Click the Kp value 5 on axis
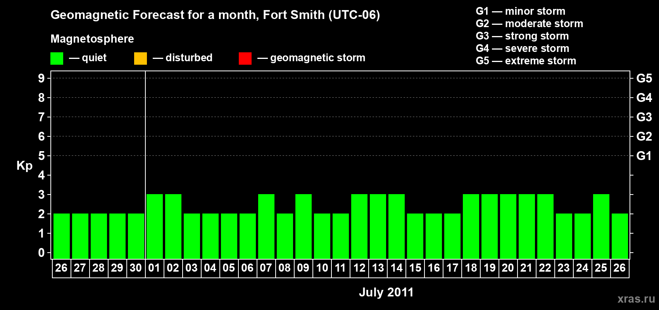 pyautogui.click(x=41, y=156)
